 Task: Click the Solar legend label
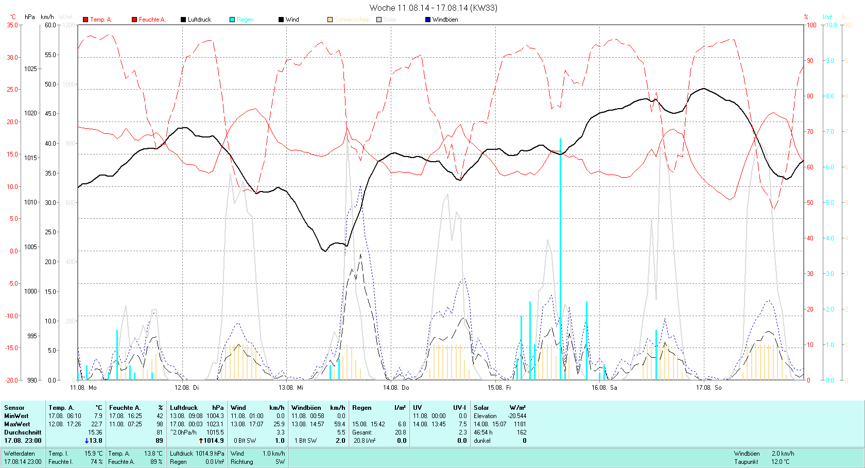390,20
